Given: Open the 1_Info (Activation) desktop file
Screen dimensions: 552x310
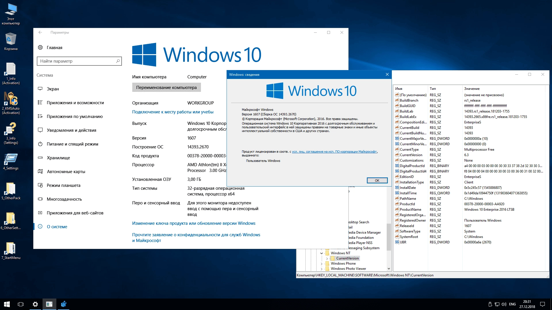Looking at the screenshot, I should pyautogui.click(x=11, y=73).
